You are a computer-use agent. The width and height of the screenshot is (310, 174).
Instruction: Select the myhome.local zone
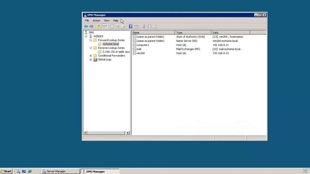click(x=111, y=44)
